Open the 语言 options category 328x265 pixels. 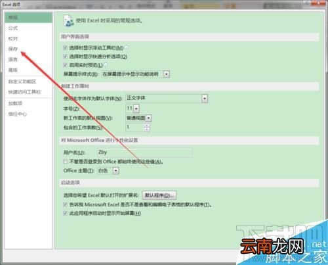[13, 59]
